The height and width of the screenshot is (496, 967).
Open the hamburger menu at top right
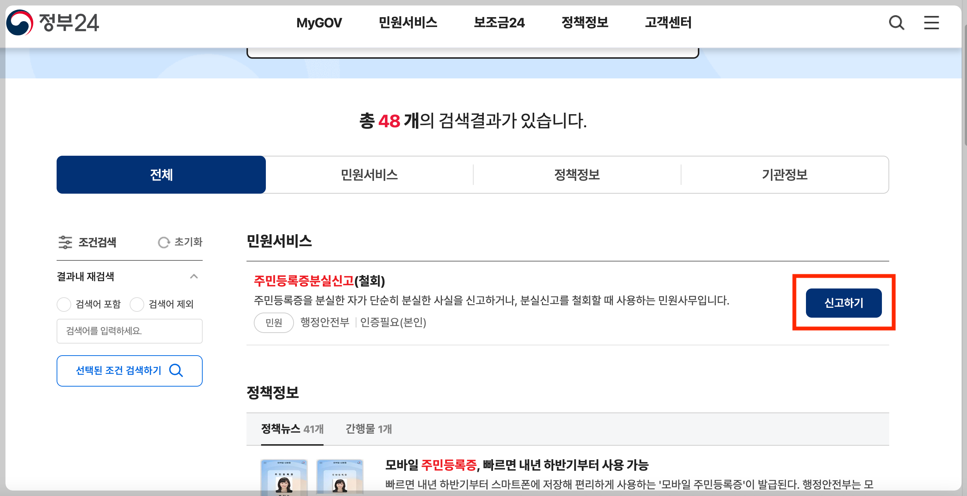click(931, 23)
